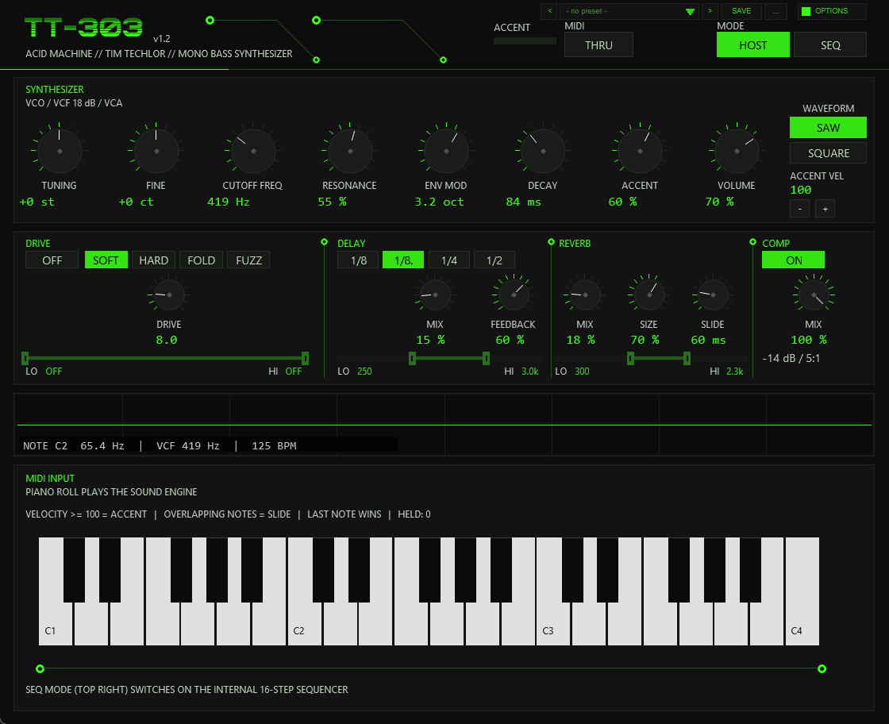Click the accent velocity value 100
Image resolution: width=889 pixels, height=724 pixels.
pos(801,190)
